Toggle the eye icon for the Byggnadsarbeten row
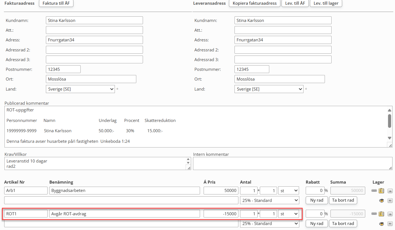This screenshot has width=395, height=230. click(x=381, y=201)
